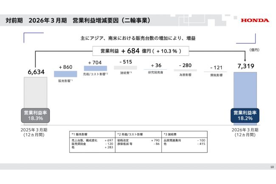Click the page number 10
The height and width of the screenshot is (184, 276).
point(272,167)
